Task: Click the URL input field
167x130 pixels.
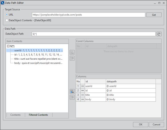Action: click(88, 15)
